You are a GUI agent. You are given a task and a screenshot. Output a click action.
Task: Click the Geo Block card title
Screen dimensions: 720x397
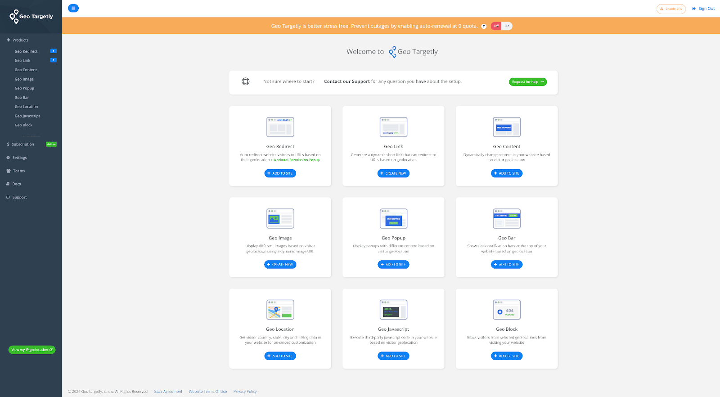point(507,329)
